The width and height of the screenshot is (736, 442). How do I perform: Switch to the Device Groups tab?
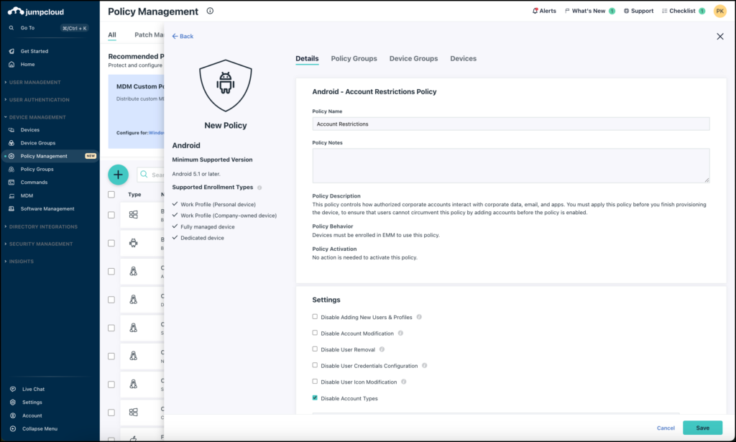[413, 58]
